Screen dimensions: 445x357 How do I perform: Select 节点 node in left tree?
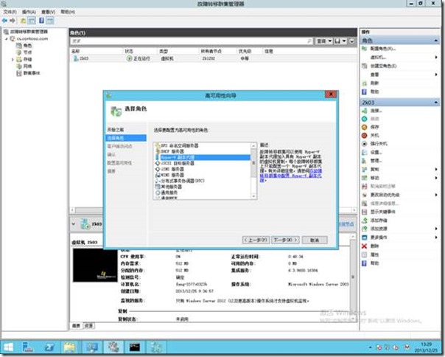[27, 52]
